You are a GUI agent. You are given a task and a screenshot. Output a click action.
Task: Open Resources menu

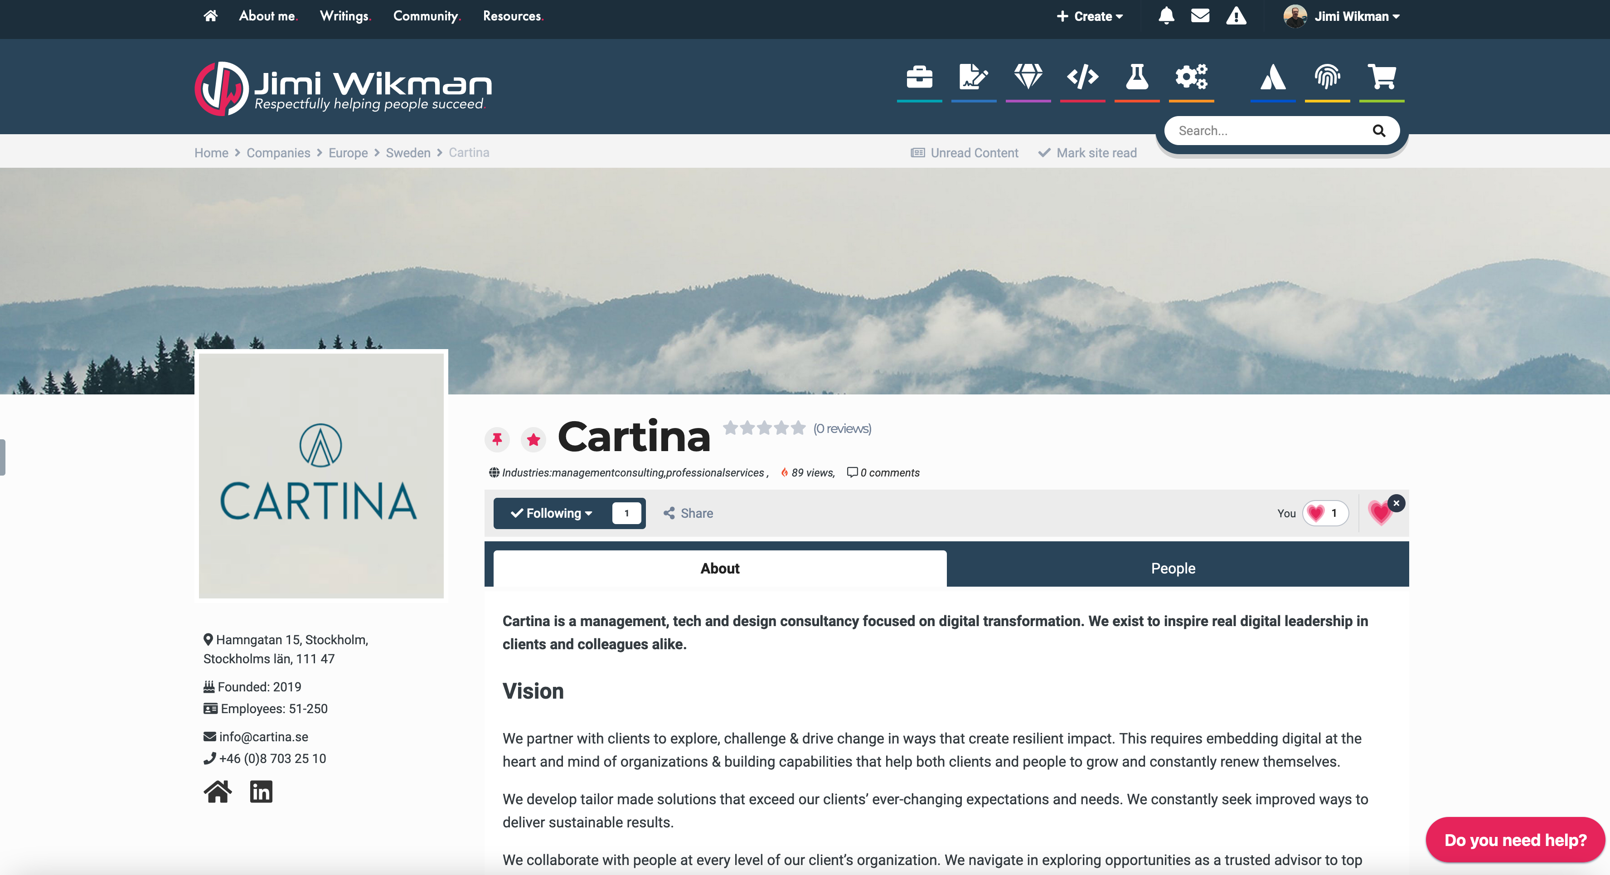tap(513, 16)
